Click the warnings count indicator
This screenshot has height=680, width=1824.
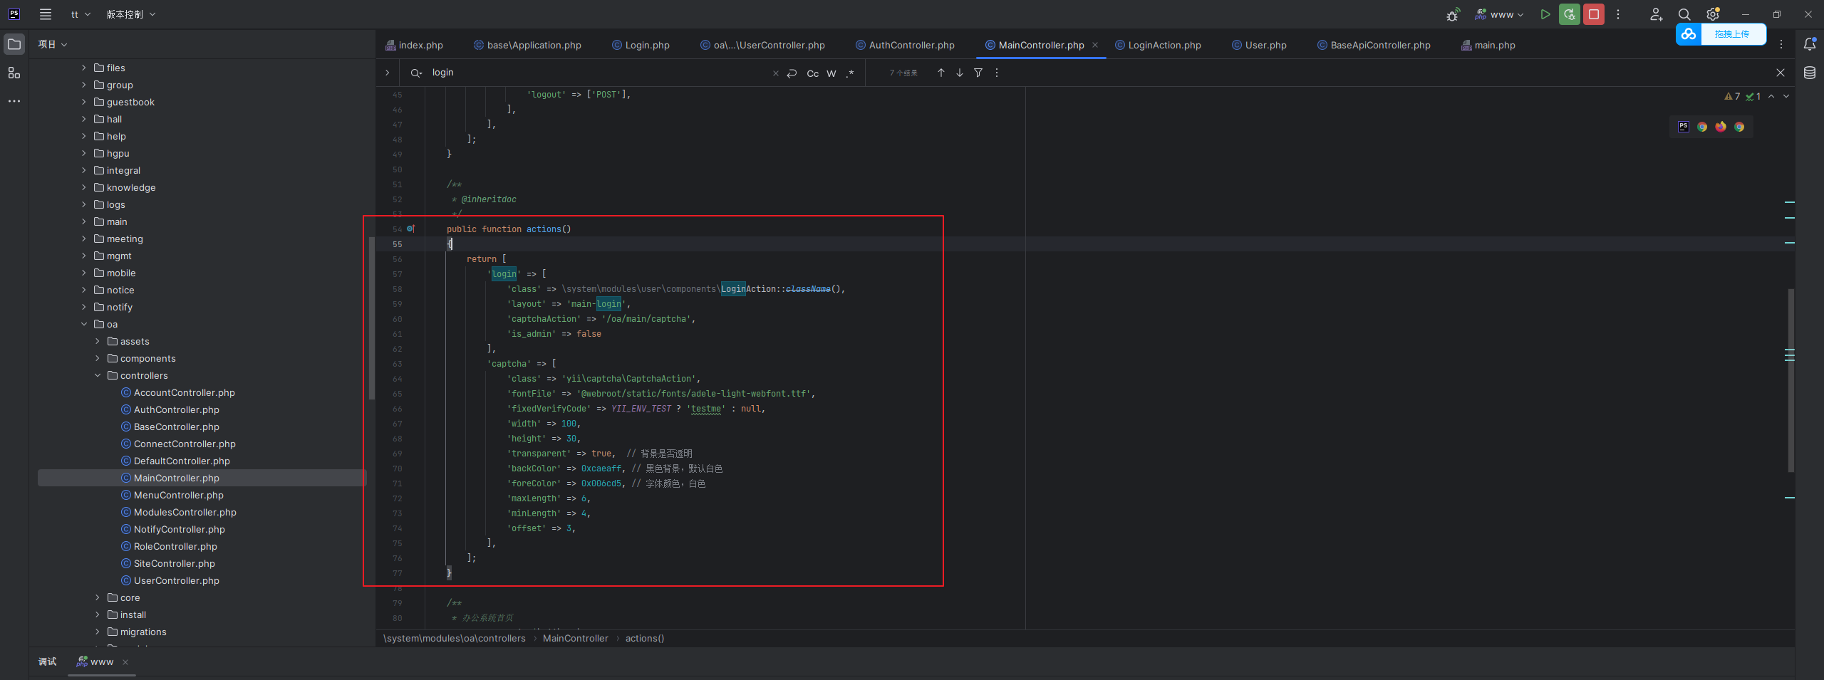point(1732,96)
